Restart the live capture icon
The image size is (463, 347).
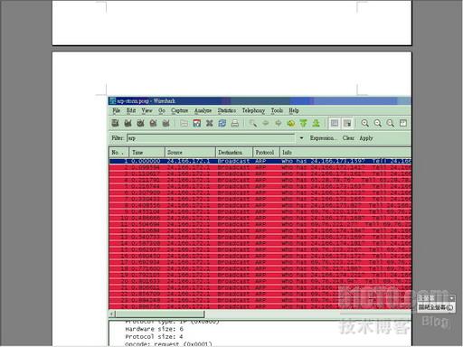point(165,123)
